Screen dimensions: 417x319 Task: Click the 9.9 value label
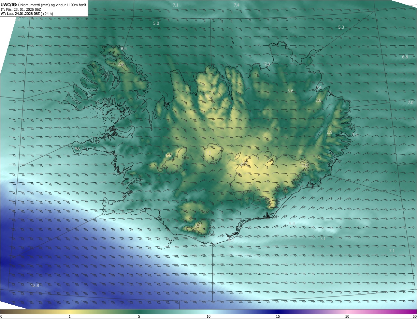point(292,223)
